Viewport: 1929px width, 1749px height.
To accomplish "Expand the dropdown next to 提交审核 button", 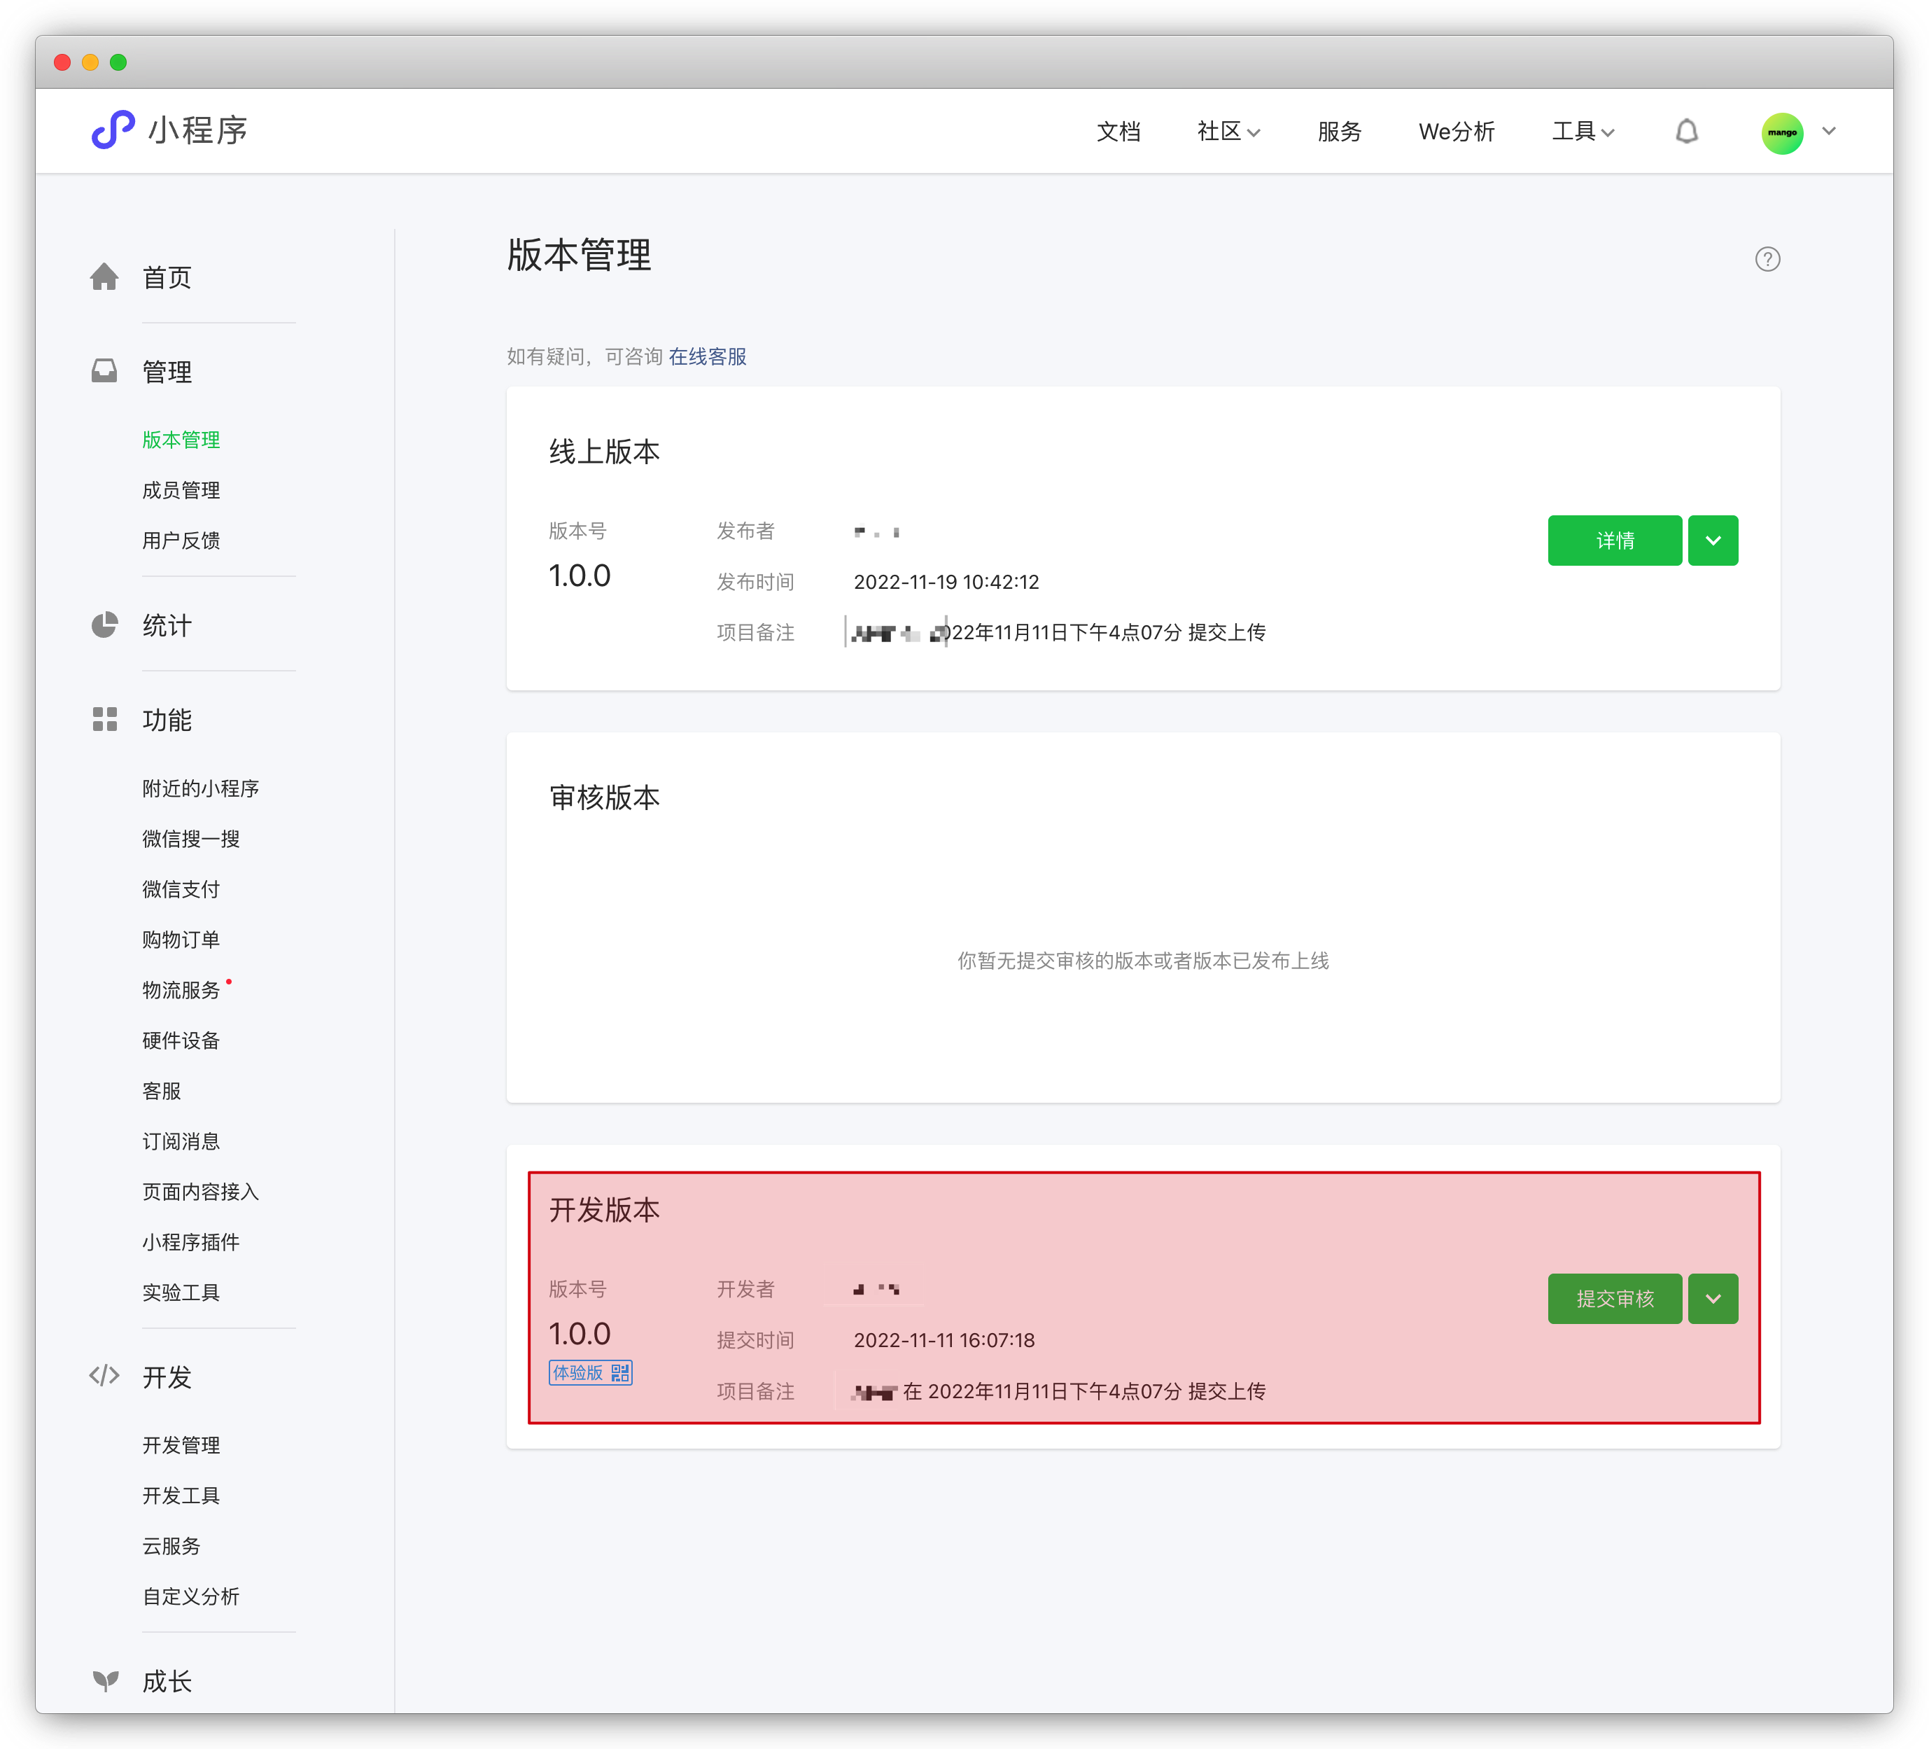I will click(x=1713, y=1298).
